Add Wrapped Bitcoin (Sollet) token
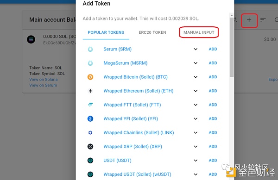278x180 pixels. (x=213, y=77)
